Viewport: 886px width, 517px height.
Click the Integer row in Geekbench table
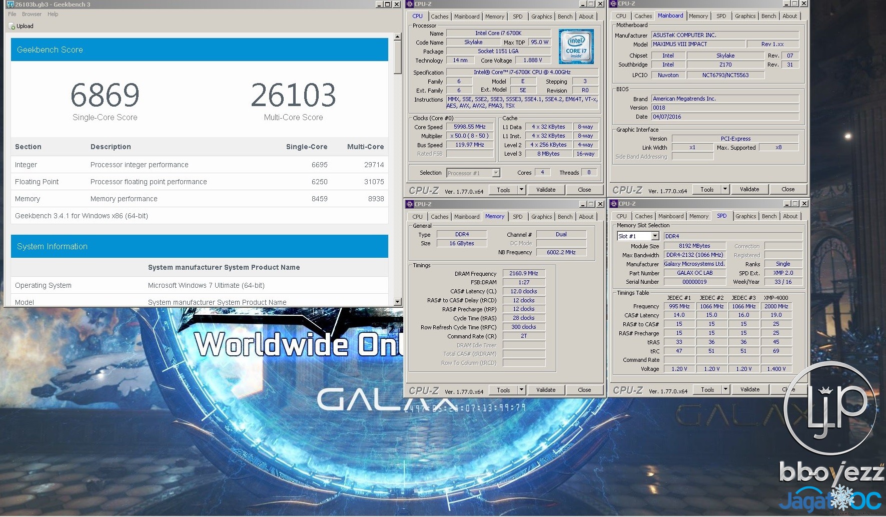pos(200,165)
